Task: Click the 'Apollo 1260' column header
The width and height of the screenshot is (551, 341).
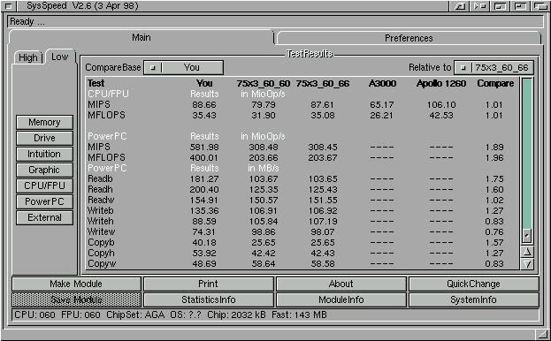Action: coord(441,84)
